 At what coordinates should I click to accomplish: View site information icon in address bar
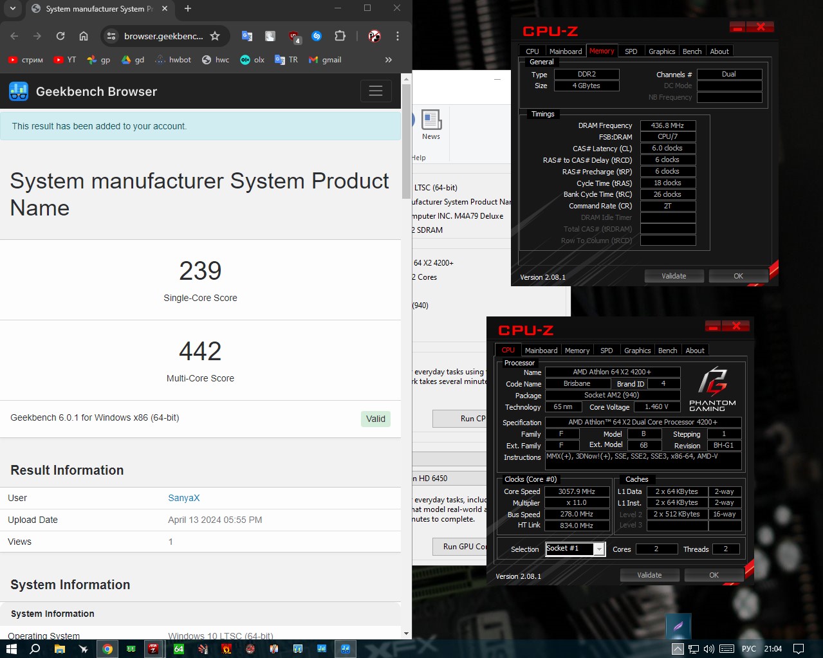tap(111, 36)
